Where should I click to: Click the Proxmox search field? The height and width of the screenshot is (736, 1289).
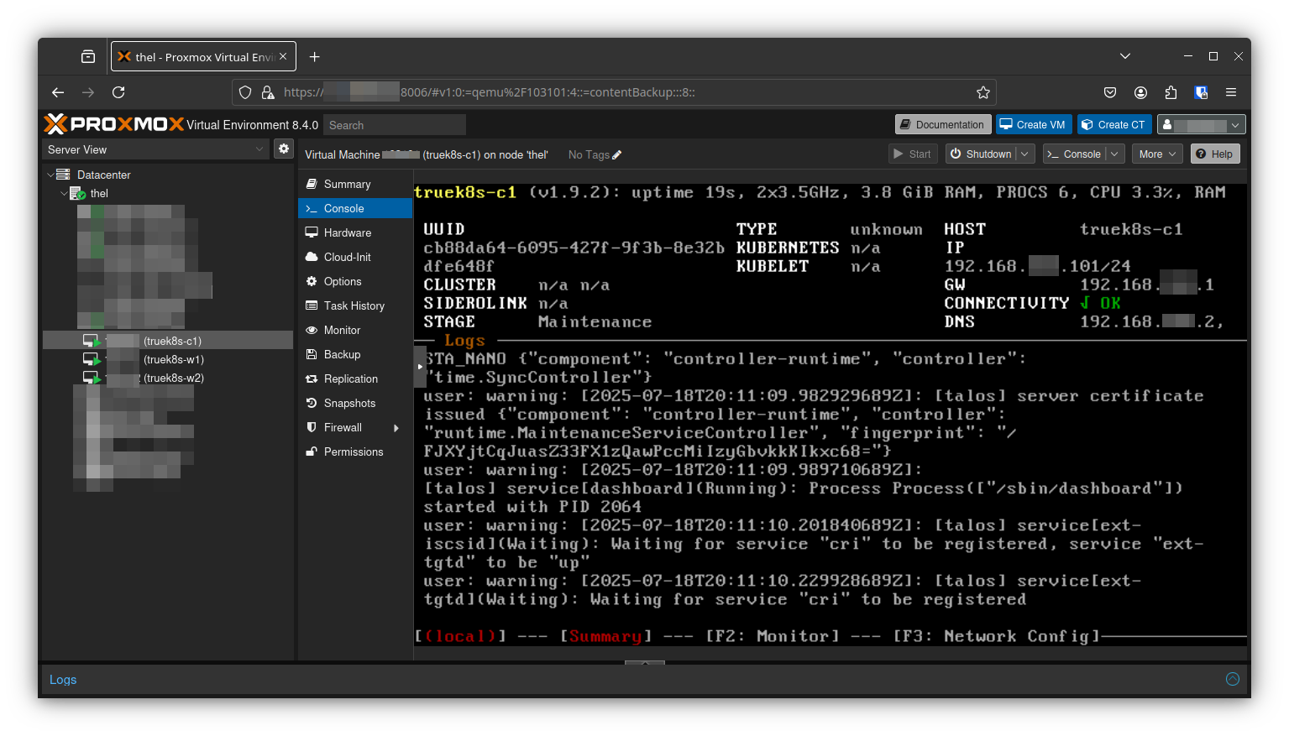coord(394,125)
